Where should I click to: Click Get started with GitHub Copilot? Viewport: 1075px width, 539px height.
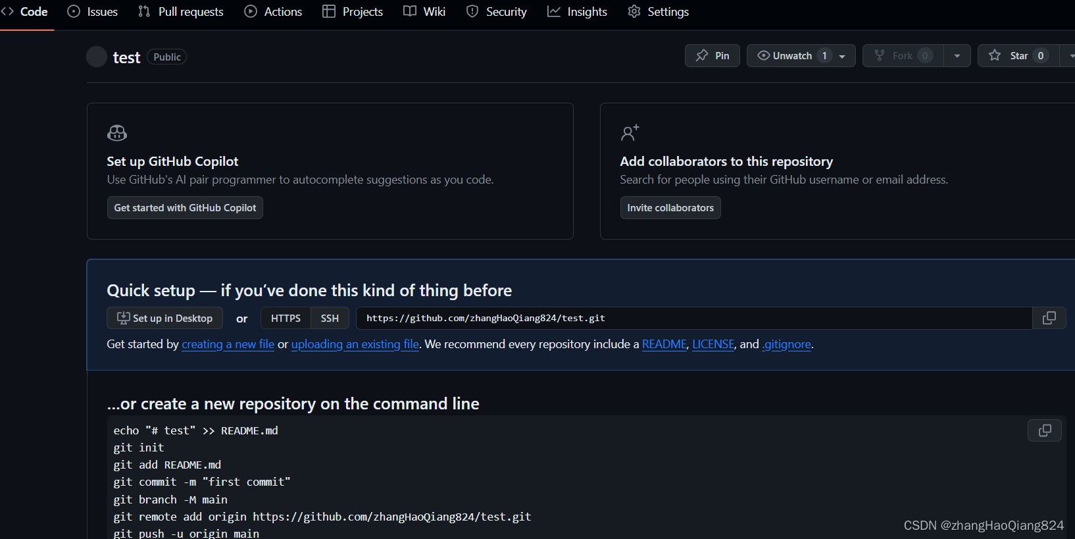click(x=185, y=208)
